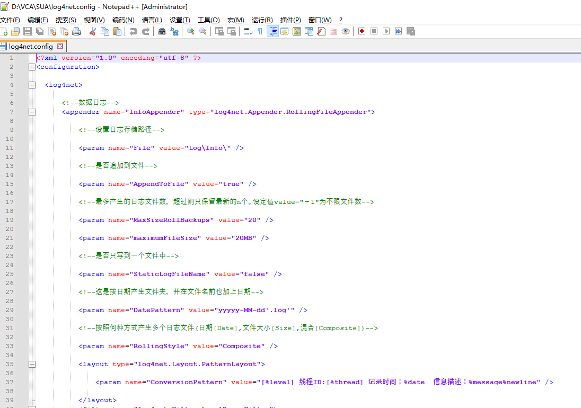This screenshot has height=408, width=581.
Task: Click the "20MB" maximumFileSize value
Action: click(x=244, y=238)
